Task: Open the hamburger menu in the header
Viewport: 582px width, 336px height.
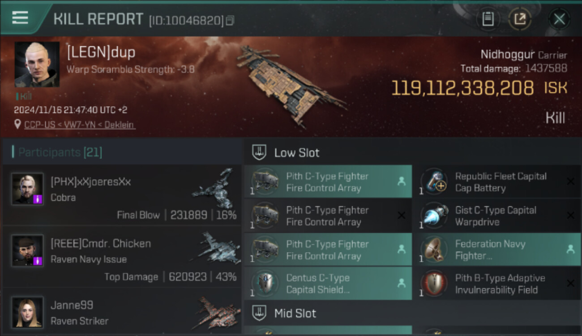Action: pos(20,18)
